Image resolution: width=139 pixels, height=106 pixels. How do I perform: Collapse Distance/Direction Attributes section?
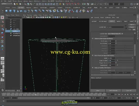(x=93, y=39)
